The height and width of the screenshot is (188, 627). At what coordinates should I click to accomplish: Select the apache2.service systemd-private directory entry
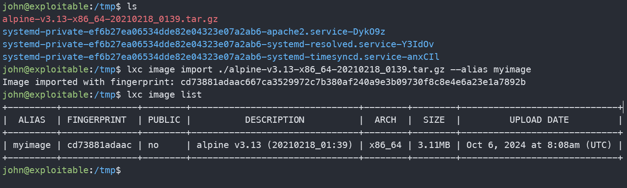193,32
